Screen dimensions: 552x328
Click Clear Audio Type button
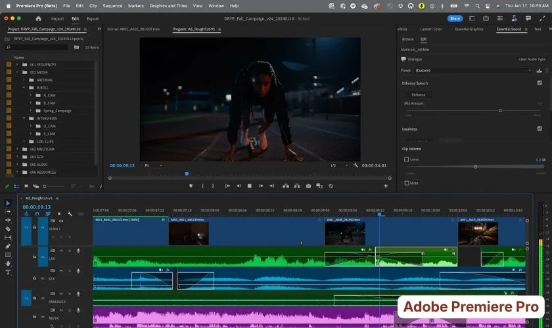click(x=532, y=59)
